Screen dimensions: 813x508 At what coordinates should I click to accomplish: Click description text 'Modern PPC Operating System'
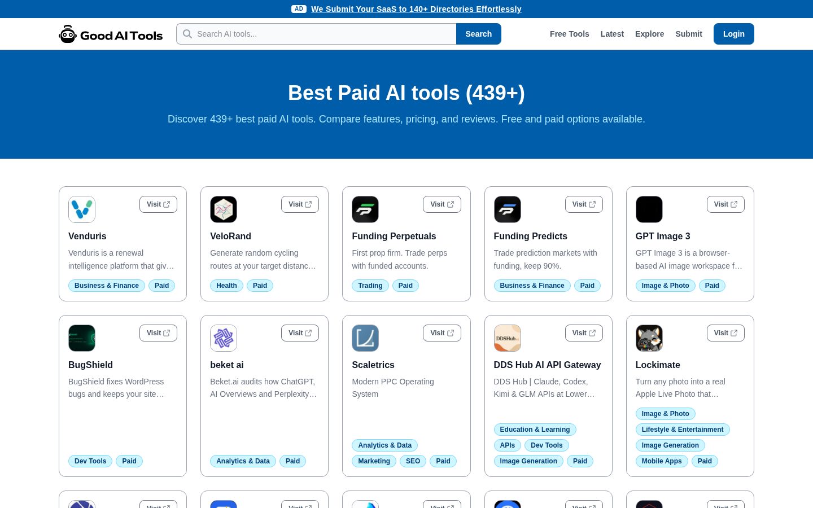tap(393, 388)
